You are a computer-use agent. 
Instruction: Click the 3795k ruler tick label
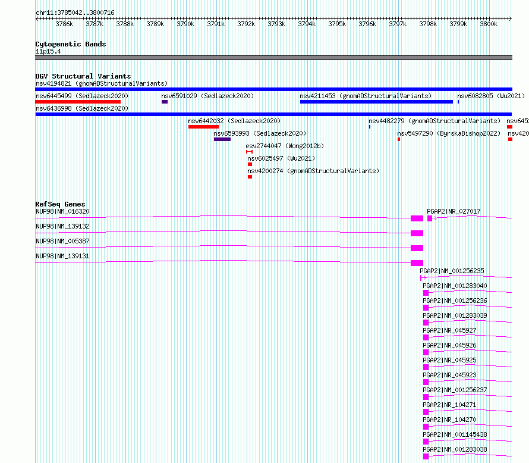coord(337,24)
